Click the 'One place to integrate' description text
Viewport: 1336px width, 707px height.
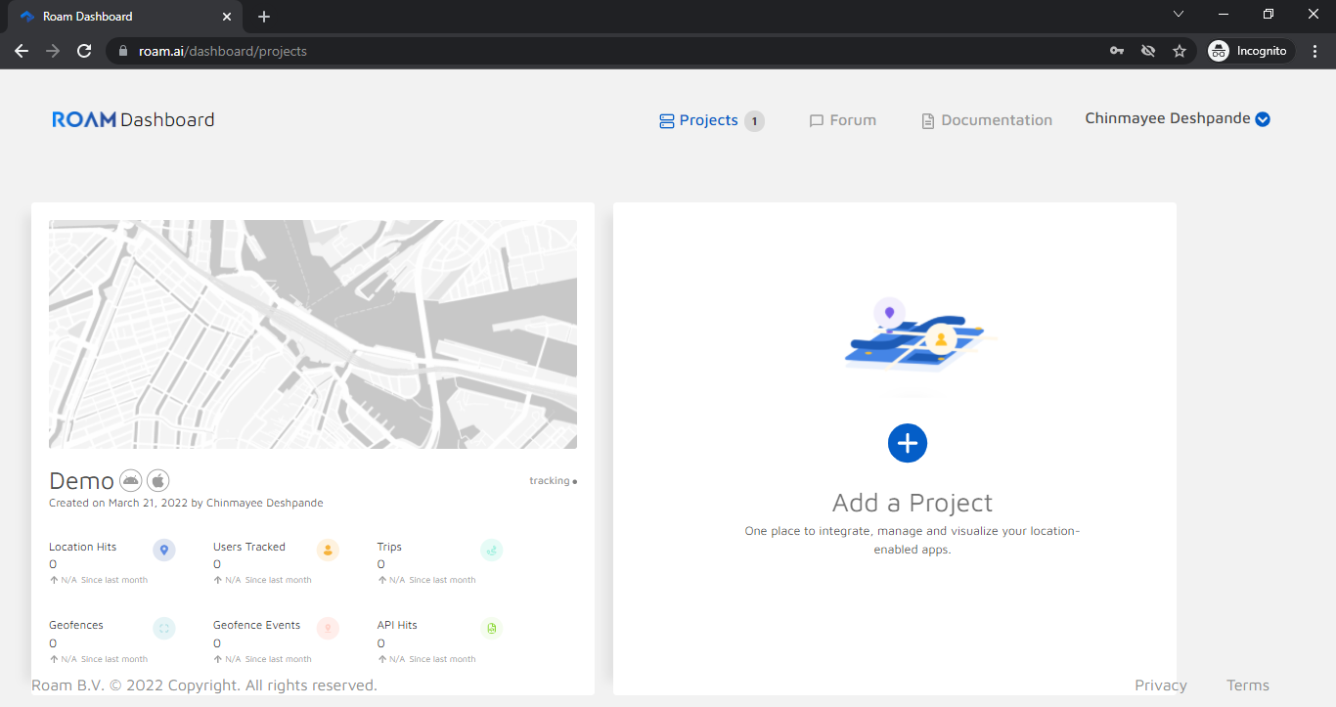tap(913, 540)
